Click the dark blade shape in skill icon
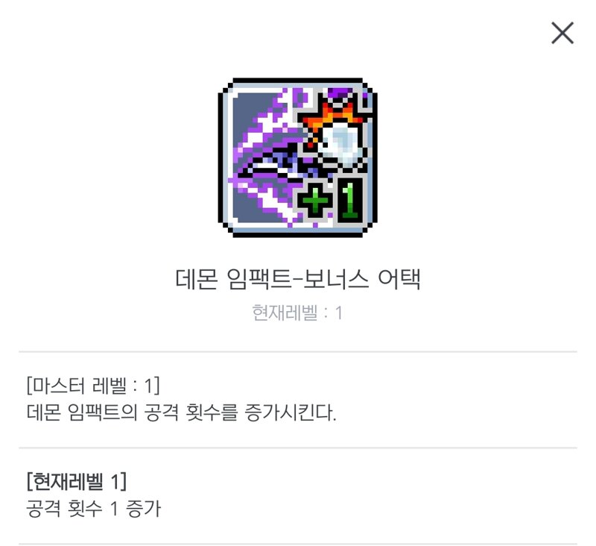 click(283, 163)
